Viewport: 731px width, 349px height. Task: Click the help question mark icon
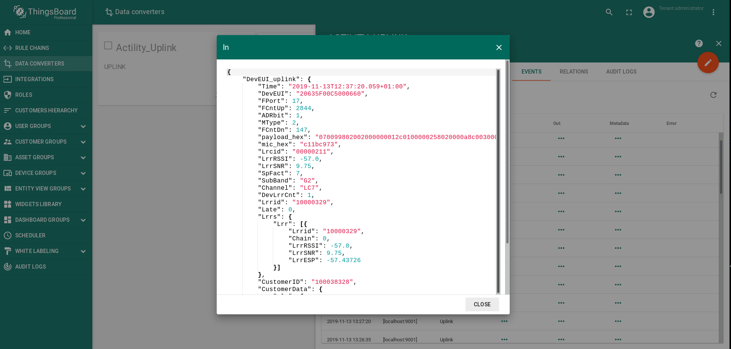699,43
